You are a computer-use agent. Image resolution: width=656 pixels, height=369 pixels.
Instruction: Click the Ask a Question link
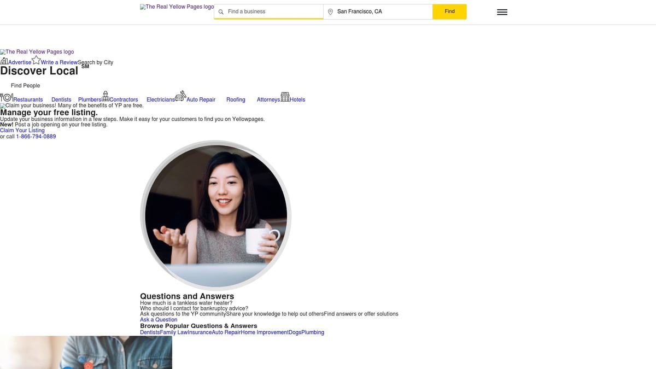[159, 320]
